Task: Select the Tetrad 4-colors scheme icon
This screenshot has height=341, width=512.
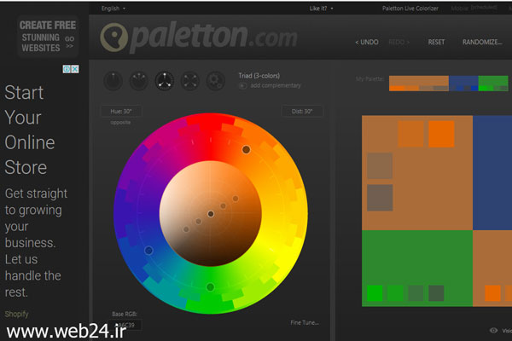Action: (x=190, y=81)
